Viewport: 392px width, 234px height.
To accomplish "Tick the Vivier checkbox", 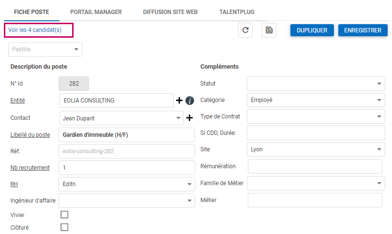I will coord(64,215).
